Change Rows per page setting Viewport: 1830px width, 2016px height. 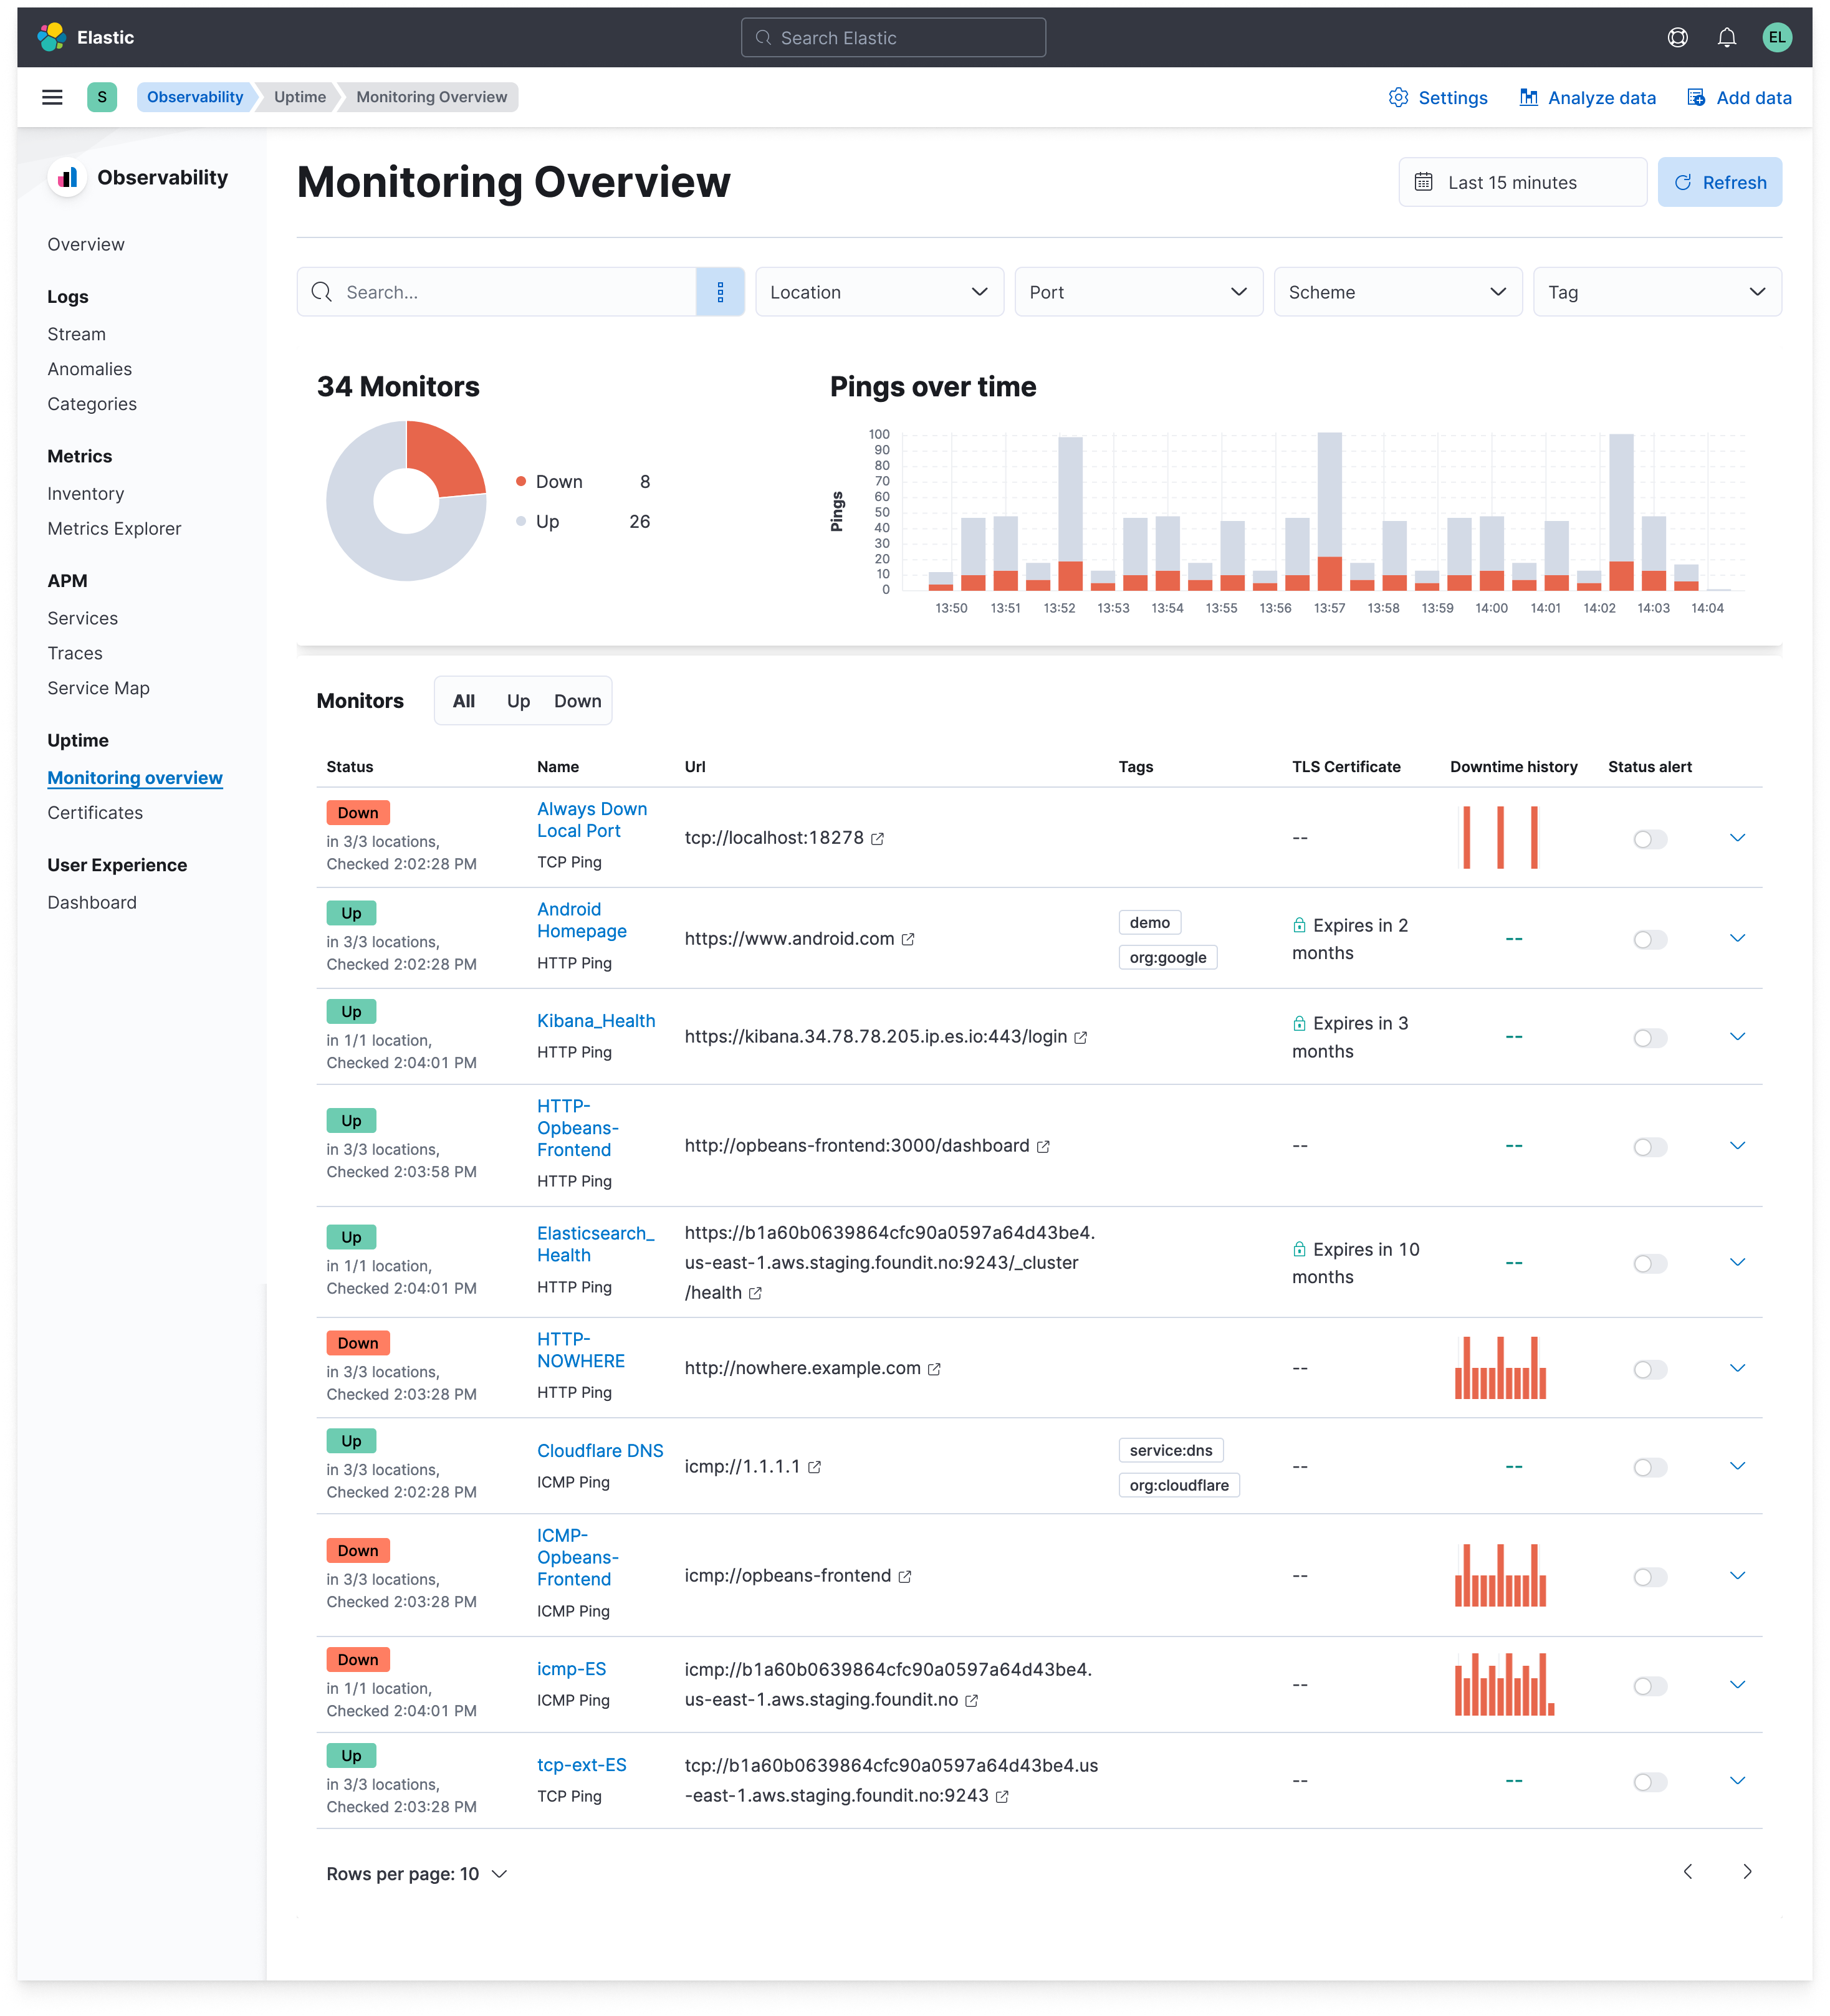pos(416,1874)
